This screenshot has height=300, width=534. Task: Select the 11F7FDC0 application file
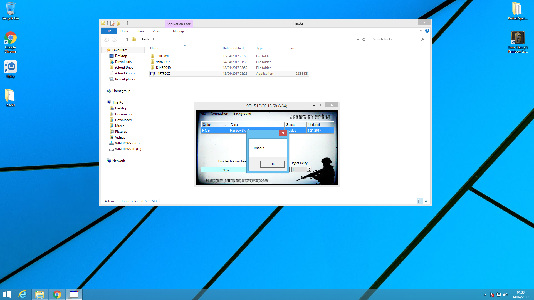[229, 74]
